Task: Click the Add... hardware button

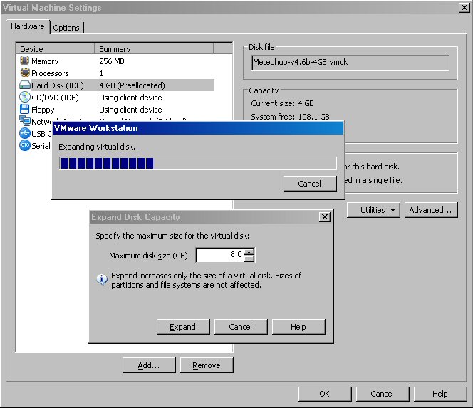Action: 149,365
